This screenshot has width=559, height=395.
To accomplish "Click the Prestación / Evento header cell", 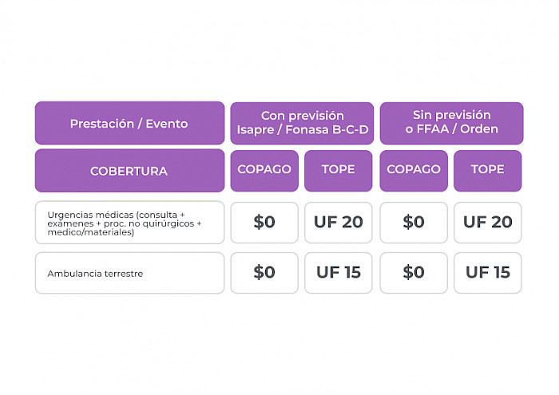I will click(x=129, y=124).
